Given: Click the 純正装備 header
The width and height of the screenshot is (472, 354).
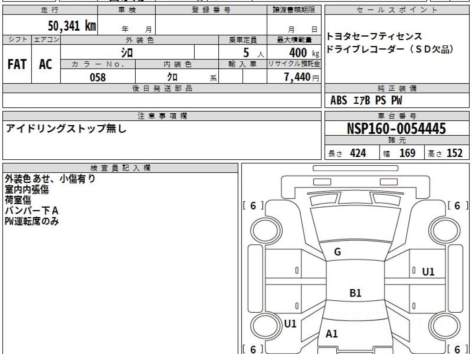Looking at the screenshot, I should coord(397,88).
